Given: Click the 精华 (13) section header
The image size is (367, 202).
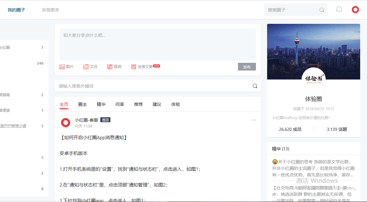Looking at the screenshot, I should point(280,149).
